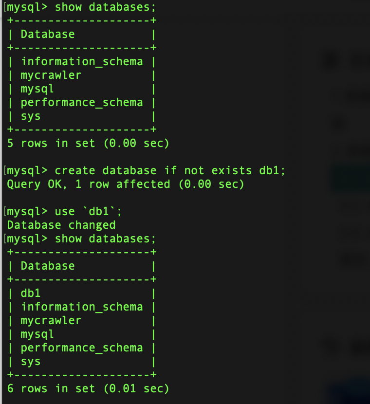Click the second 'show databases;' command line

tap(105, 239)
